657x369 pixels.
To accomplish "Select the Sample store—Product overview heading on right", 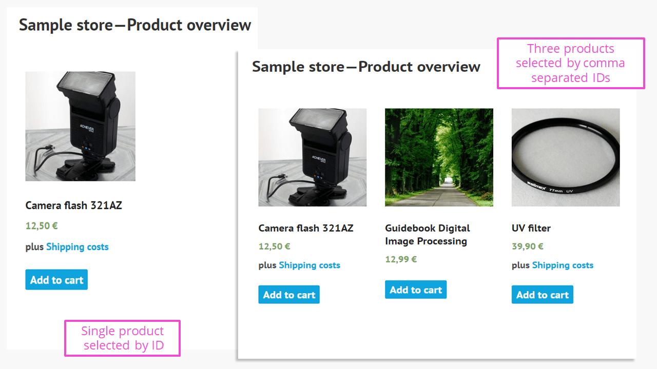I will pyautogui.click(x=366, y=66).
